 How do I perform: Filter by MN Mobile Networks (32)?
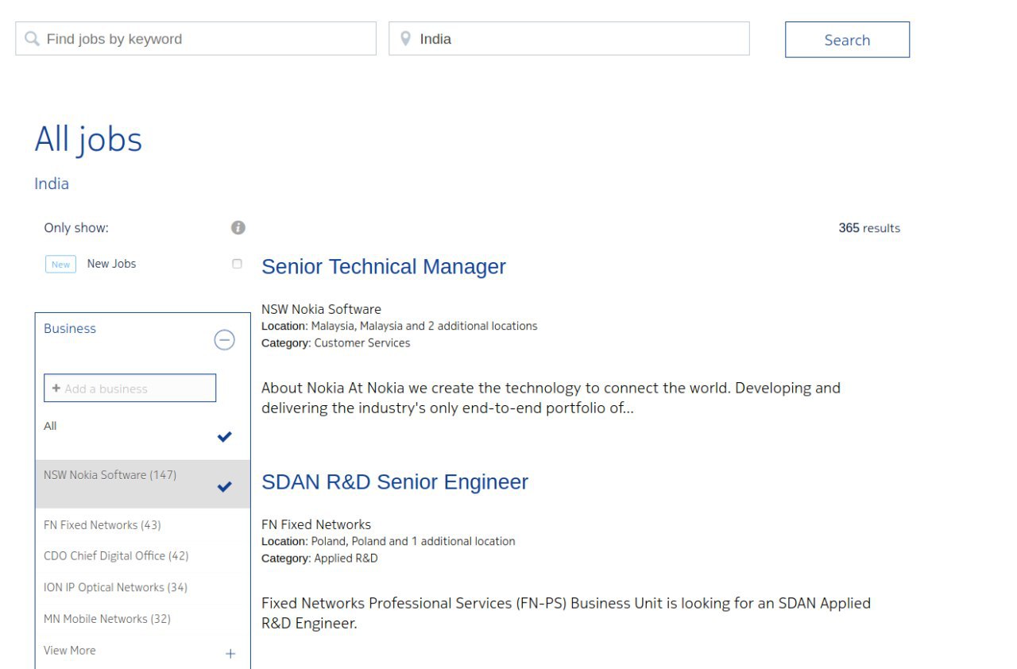107,619
